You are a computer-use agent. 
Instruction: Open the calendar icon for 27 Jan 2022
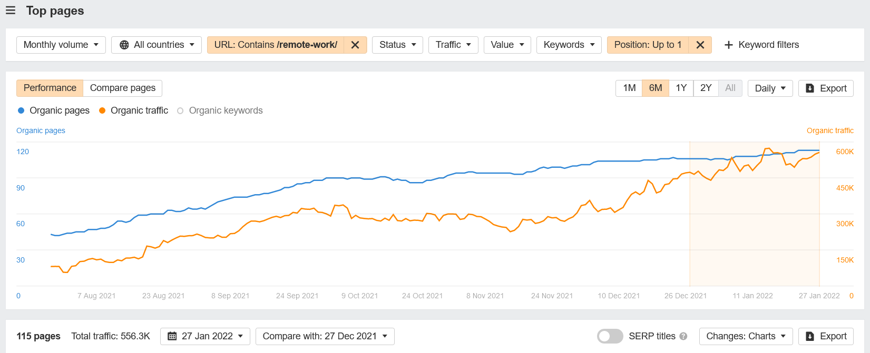coord(172,336)
